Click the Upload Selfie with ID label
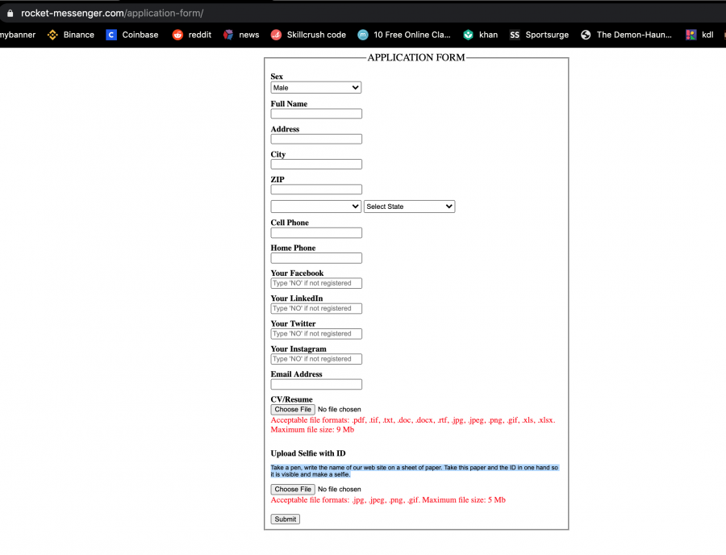This screenshot has width=726, height=555. click(308, 453)
